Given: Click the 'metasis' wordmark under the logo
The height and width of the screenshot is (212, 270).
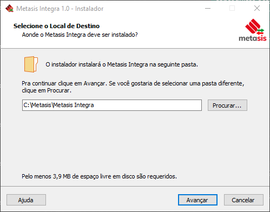Looking at the screenshot, I should coord(253,38).
